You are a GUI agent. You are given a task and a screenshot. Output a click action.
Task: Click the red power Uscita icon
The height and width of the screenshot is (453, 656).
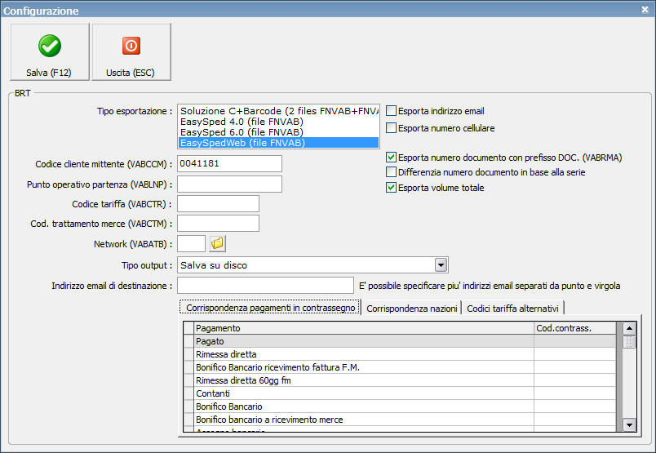[x=131, y=46]
